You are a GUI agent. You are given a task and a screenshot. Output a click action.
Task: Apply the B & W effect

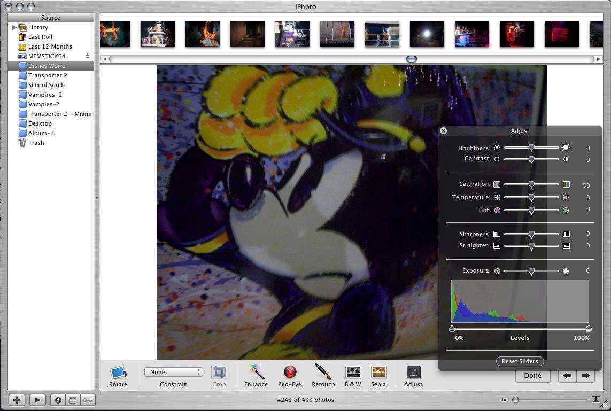click(353, 372)
